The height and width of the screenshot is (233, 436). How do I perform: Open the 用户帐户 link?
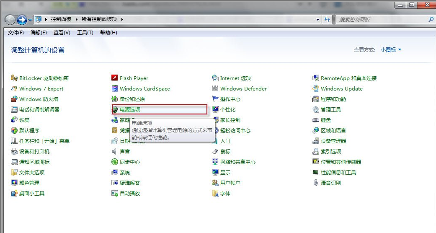pos(230,183)
